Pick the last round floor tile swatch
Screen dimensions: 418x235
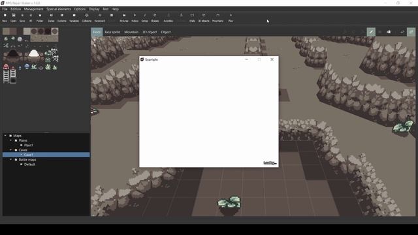55,31
